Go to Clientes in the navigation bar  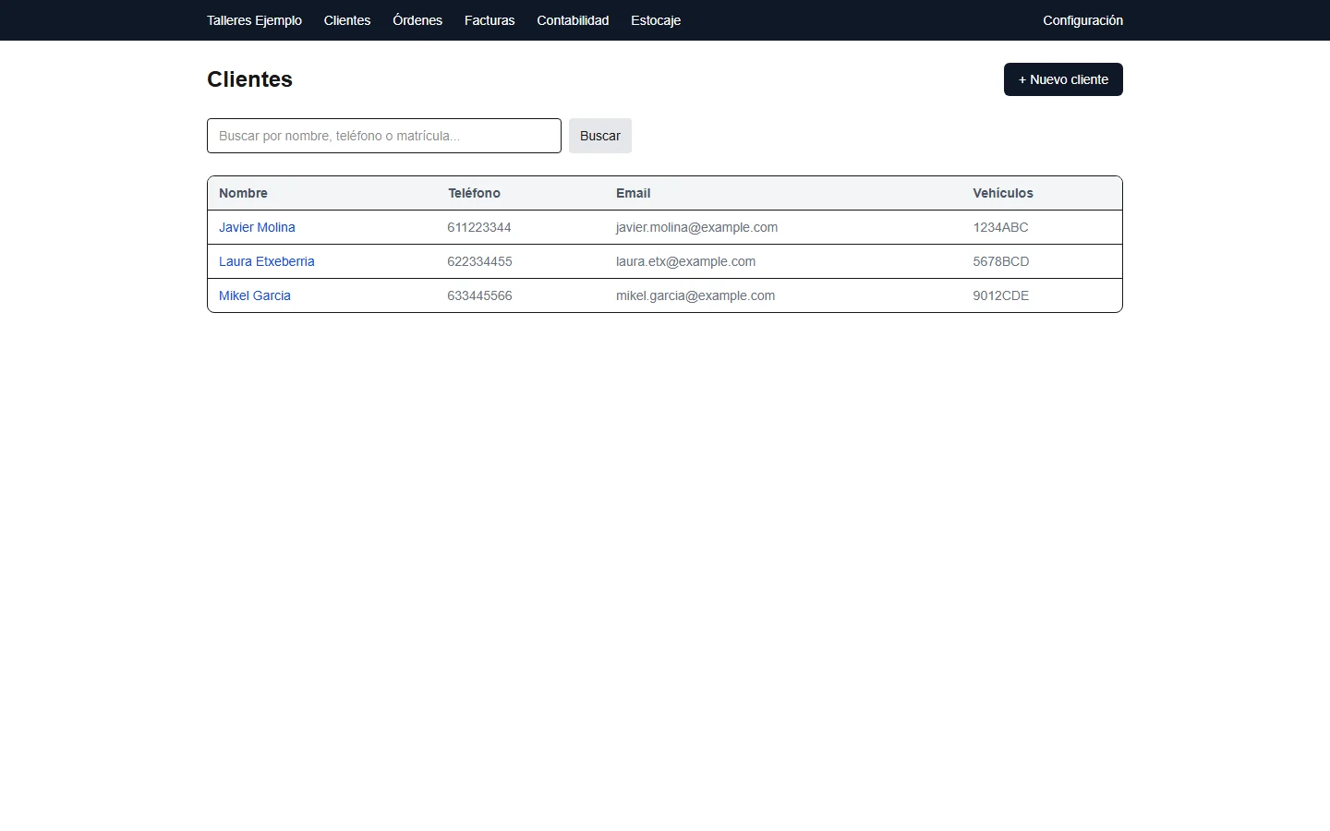point(347,20)
